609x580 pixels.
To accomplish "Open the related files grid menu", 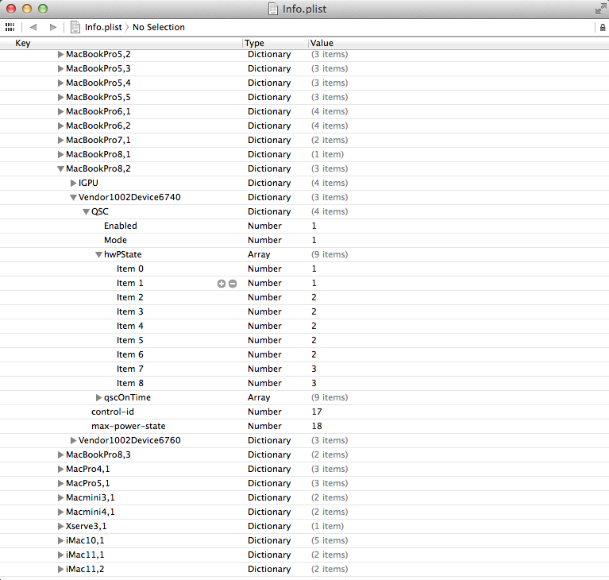I will pyautogui.click(x=10, y=27).
